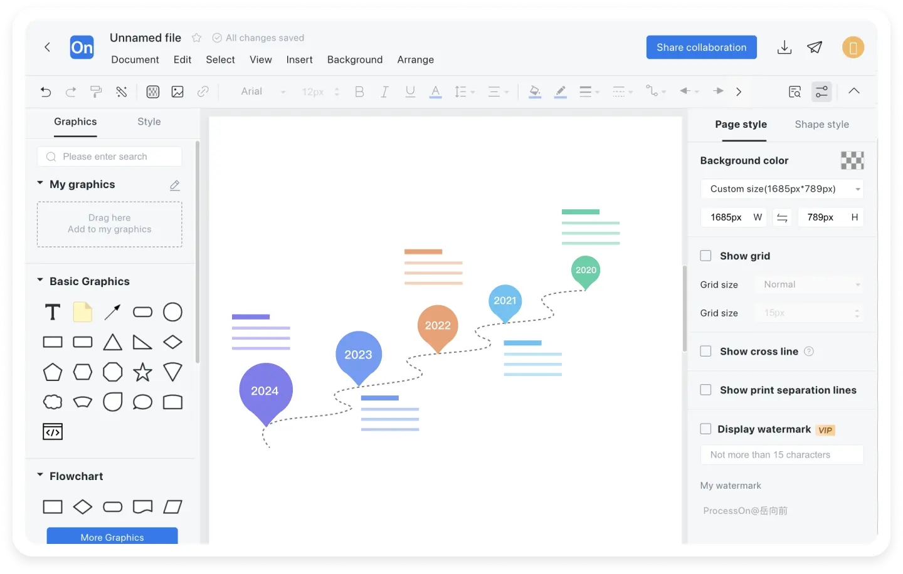Screen dimensions: 903x574
Task: Click the More Graphics button
Action: 112,536
